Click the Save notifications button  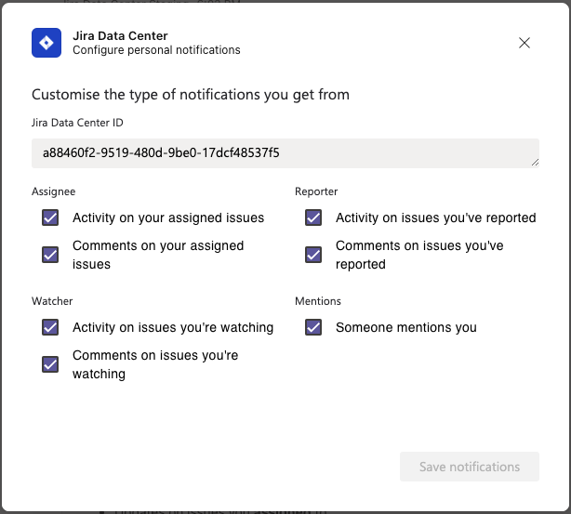pyautogui.click(x=470, y=467)
